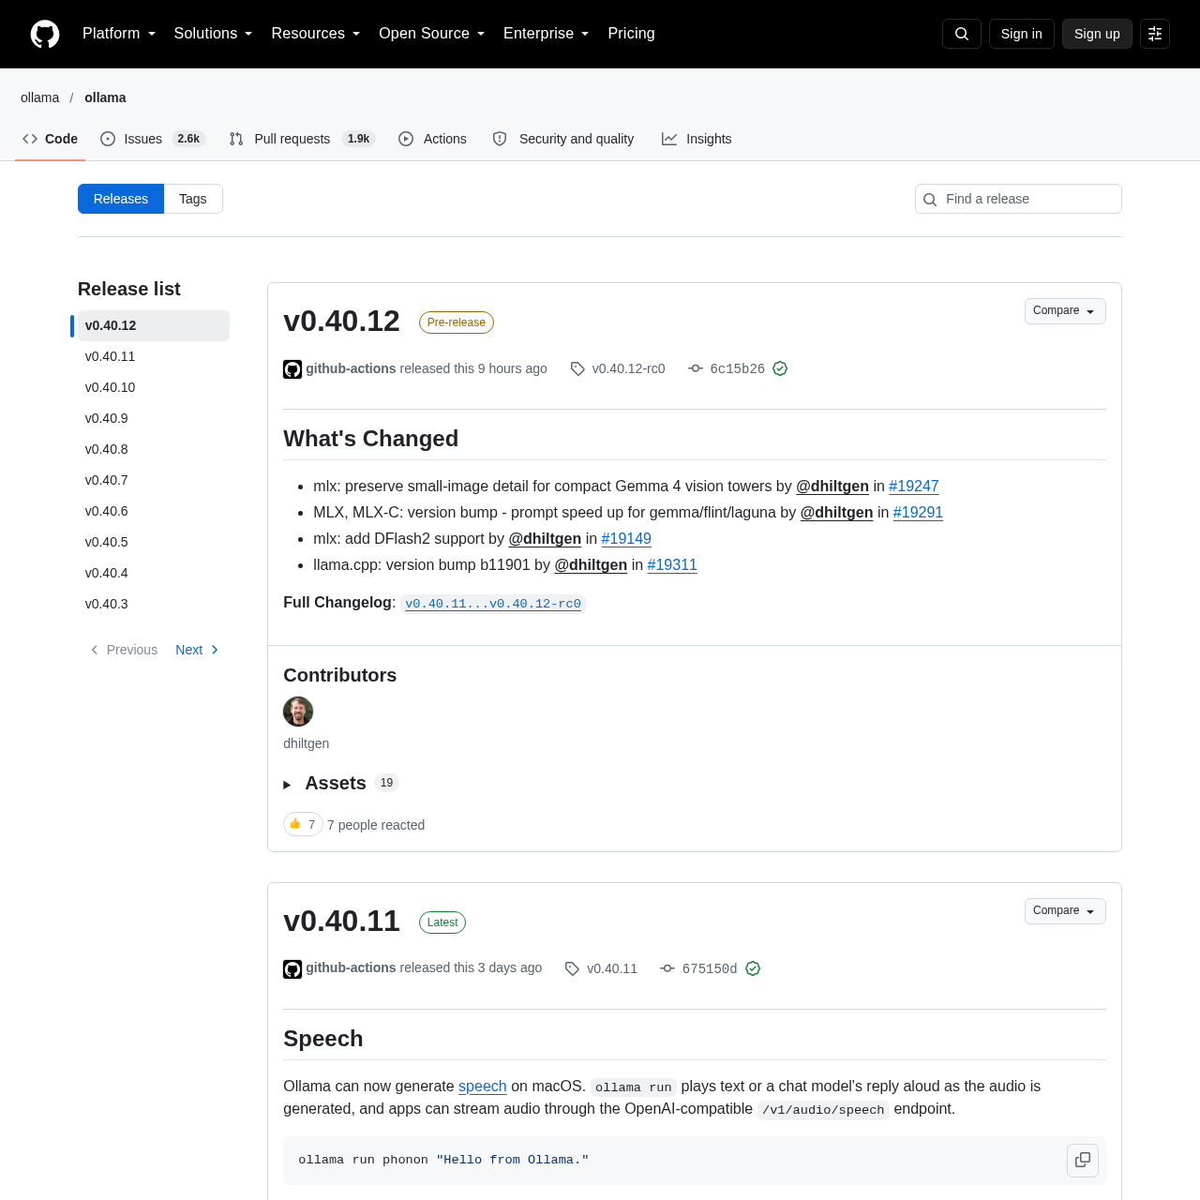Open the v0.40.12-rc0 tag
The width and height of the screenshot is (1200, 1200).
pyautogui.click(x=619, y=368)
